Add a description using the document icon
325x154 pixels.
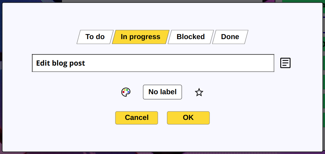click(x=285, y=63)
